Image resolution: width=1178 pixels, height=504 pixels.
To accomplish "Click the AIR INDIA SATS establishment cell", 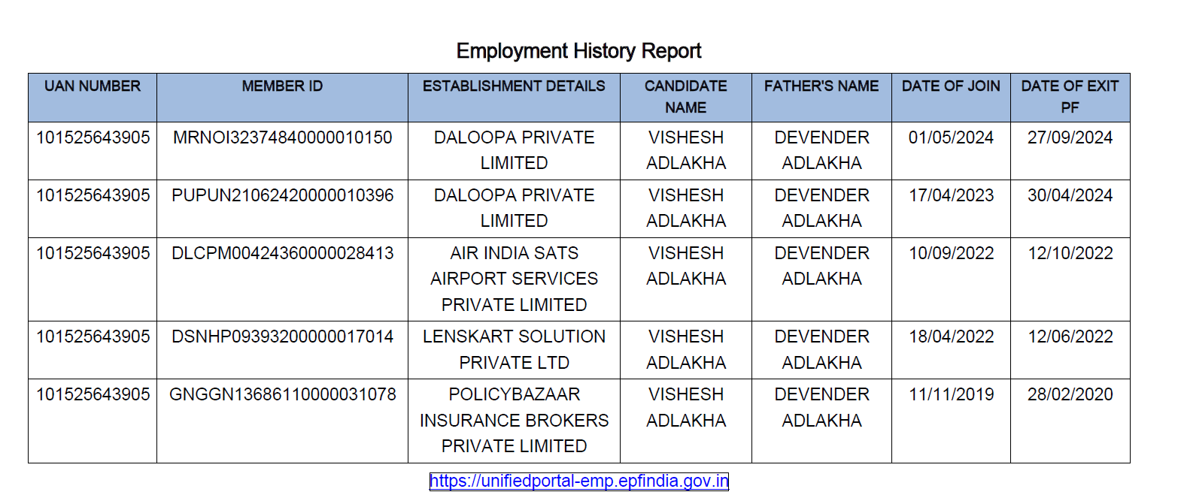I will [514, 279].
